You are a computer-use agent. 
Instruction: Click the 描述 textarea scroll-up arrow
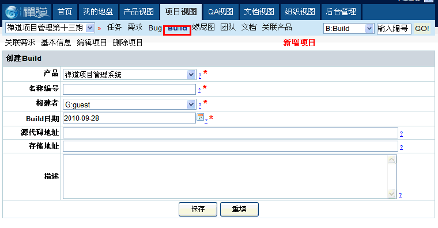point(392,160)
